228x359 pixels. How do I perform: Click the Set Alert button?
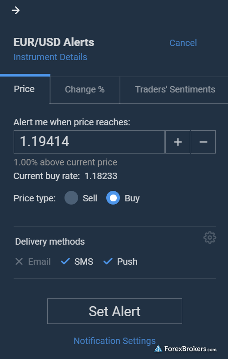(114, 311)
